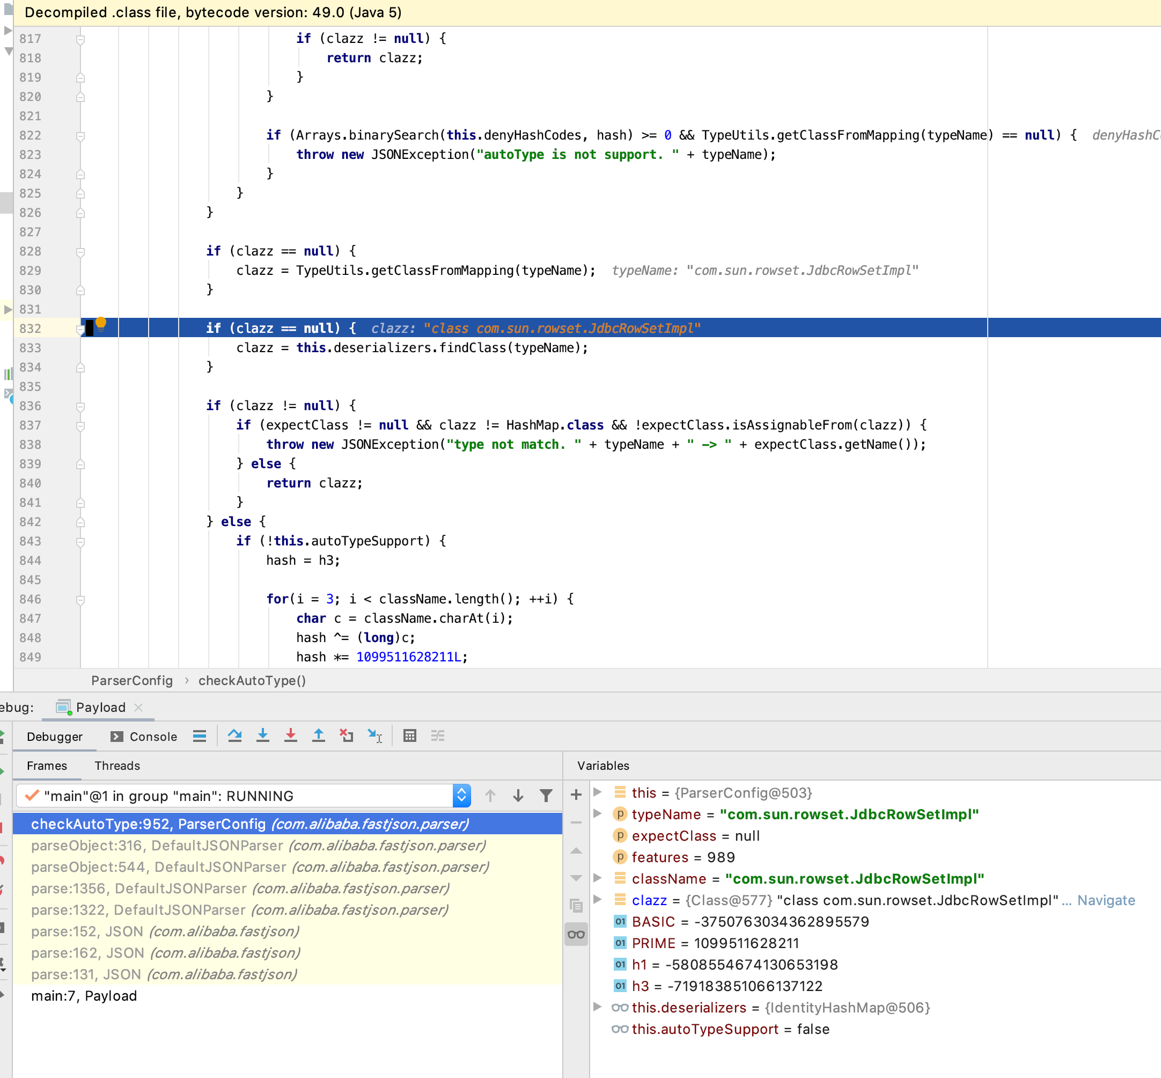Click the Drop Frame icon

(347, 736)
